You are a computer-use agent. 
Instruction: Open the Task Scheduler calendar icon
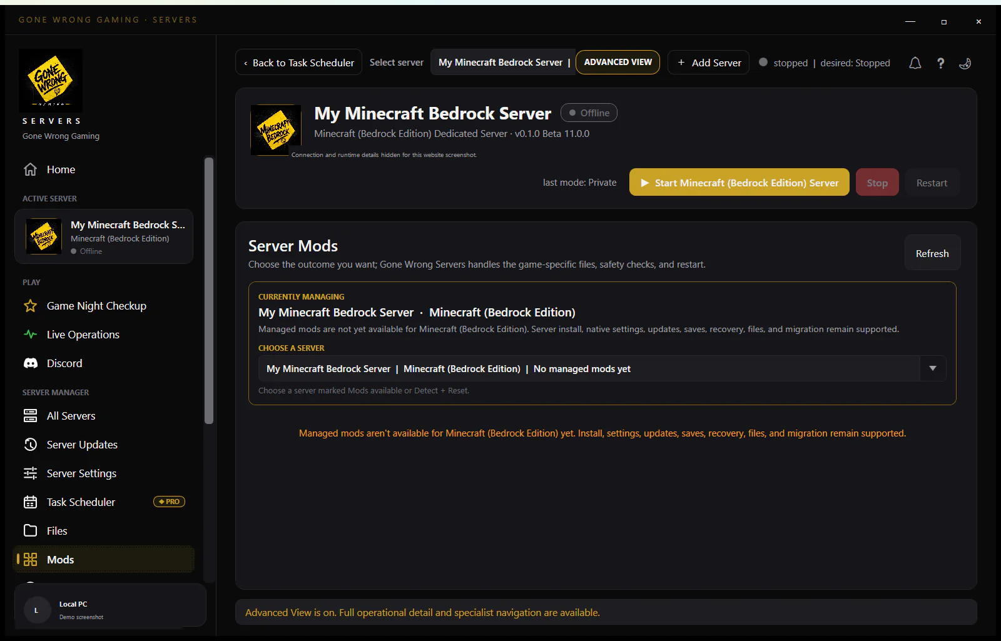click(x=30, y=502)
